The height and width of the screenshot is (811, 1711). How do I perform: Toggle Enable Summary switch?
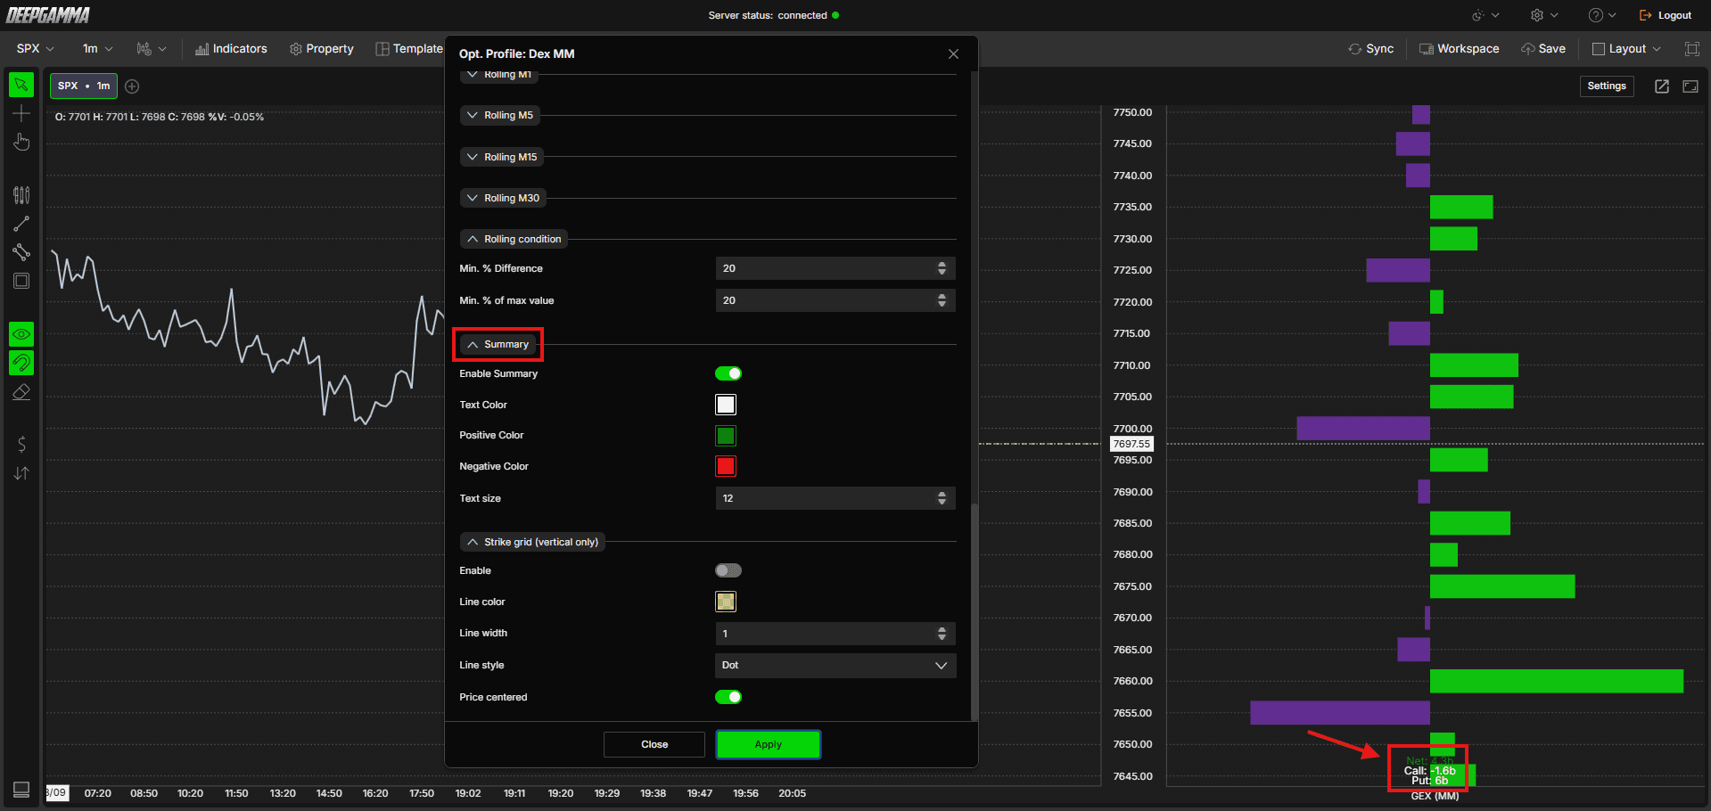click(728, 373)
